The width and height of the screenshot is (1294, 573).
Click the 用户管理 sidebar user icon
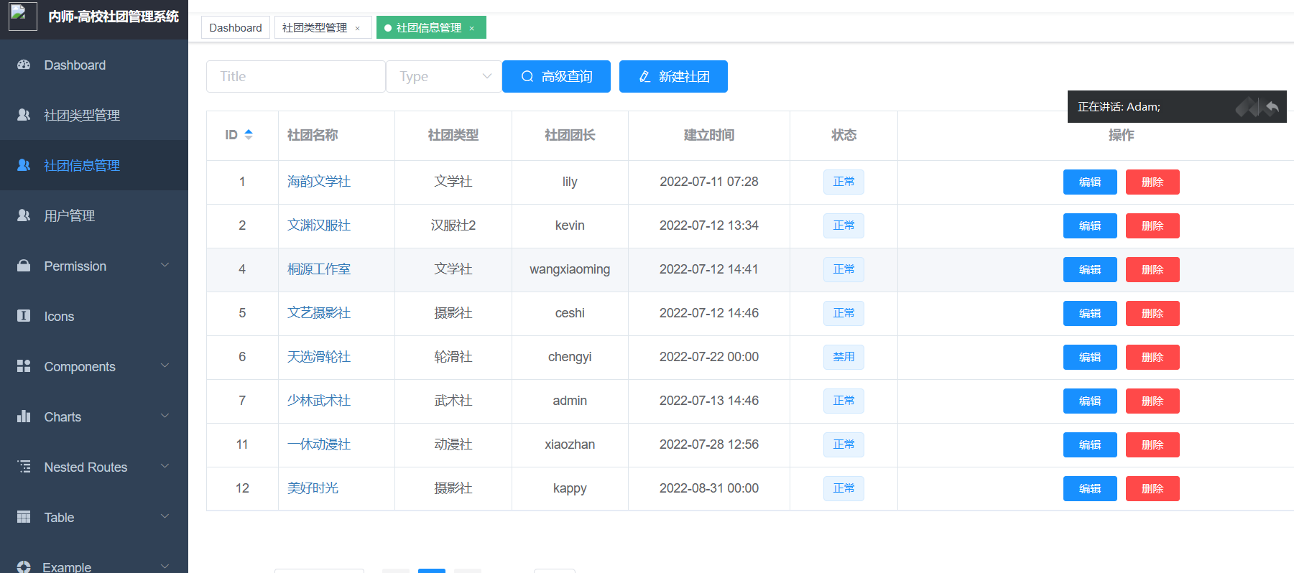point(24,215)
